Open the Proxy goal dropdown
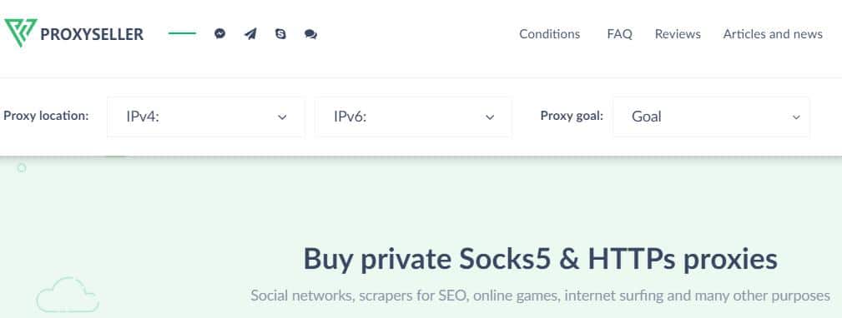Image resolution: width=842 pixels, height=318 pixels. [x=712, y=117]
